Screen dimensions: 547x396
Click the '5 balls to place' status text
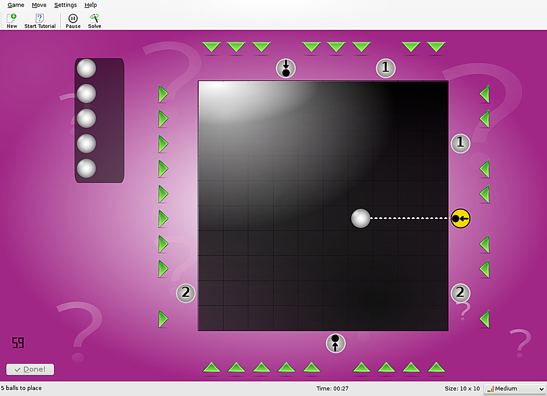click(x=21, y=388)
